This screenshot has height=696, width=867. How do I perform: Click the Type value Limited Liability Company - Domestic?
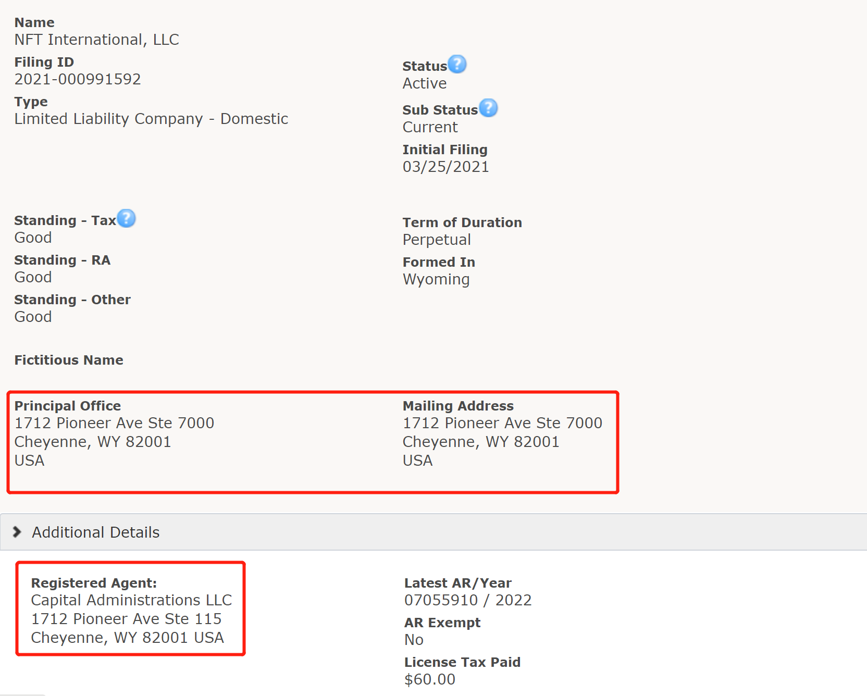click(151, 119)
